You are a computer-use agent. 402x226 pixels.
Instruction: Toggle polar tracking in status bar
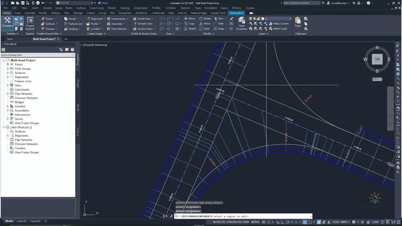point(287,222)
